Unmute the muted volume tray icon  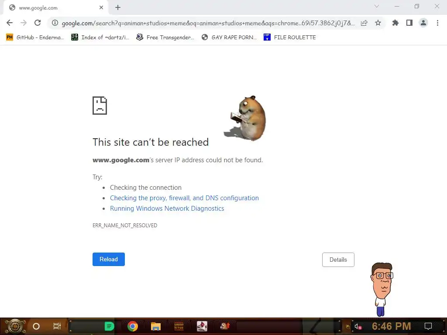pos(358,326)
